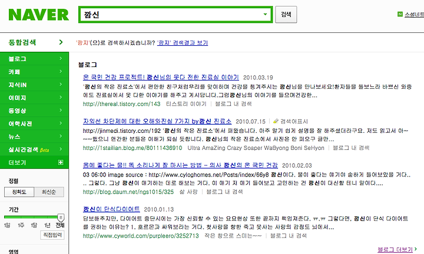Click the highlighter icon next to 검색어표시
Screen dimensions: 424x254
(276, 121)
